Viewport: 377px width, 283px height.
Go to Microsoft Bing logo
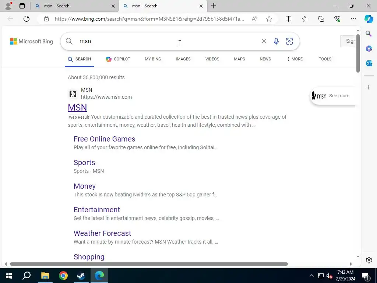pyautogui.click(x=32, y=41)
